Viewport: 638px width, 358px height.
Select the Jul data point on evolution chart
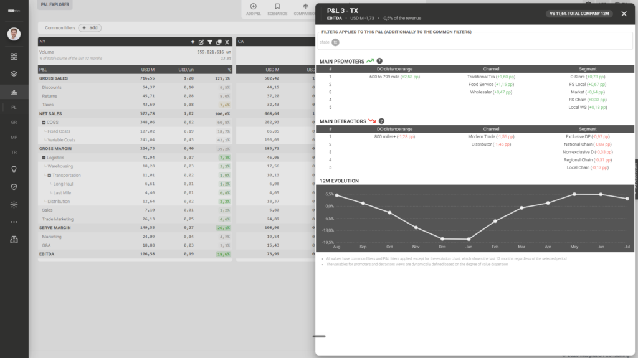point(627,199)
